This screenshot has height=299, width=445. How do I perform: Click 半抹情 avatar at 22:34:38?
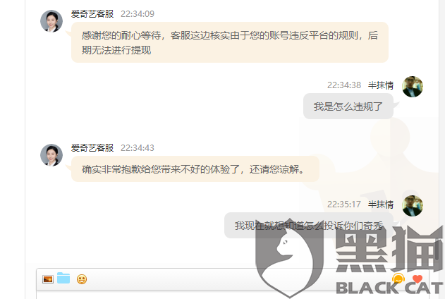pos(413,87)
